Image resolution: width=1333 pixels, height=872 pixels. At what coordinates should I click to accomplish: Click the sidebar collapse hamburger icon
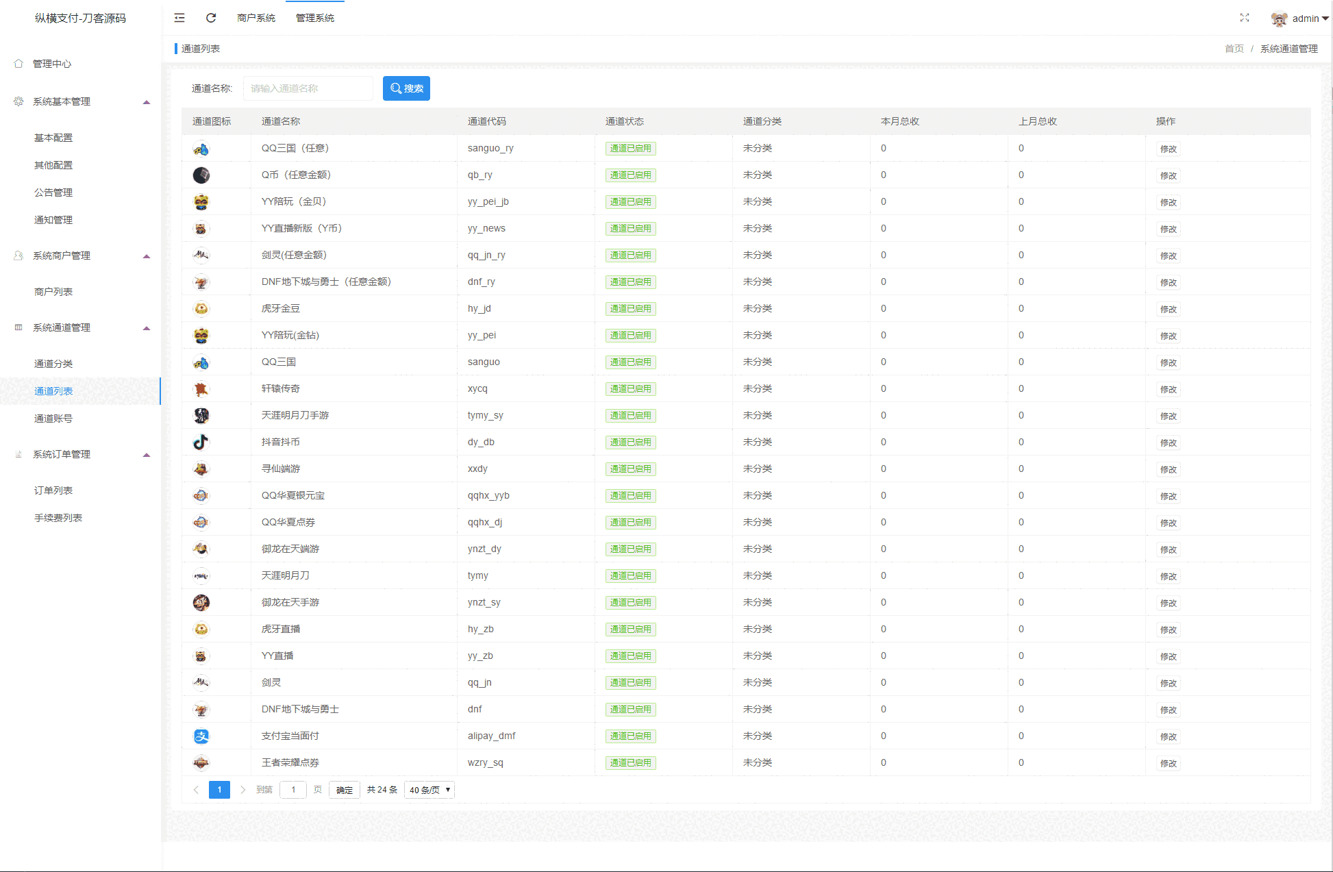(x=179, y=18)
